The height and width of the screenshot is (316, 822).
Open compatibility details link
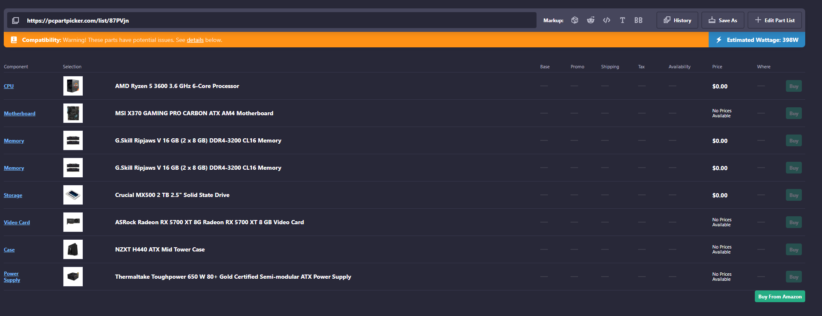(195, 40)
